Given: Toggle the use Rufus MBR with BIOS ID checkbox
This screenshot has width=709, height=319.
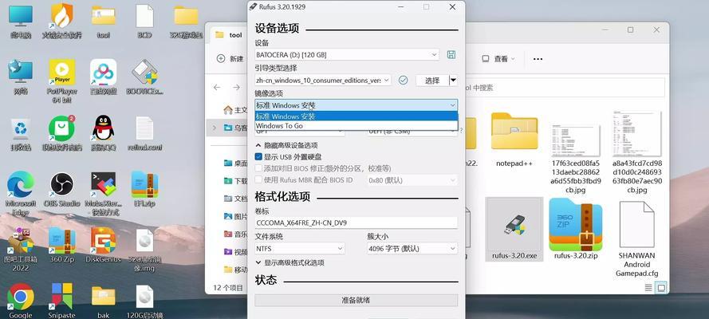Looking at the screenshot, I should click(x=258, y=179).
